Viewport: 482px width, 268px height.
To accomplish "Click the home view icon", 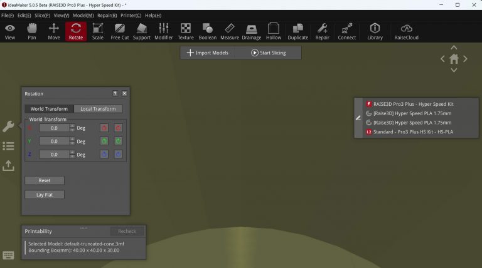I will click(454, 59).
